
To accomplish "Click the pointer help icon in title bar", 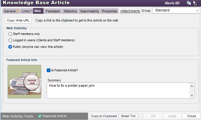I will [x=195, y=3].
